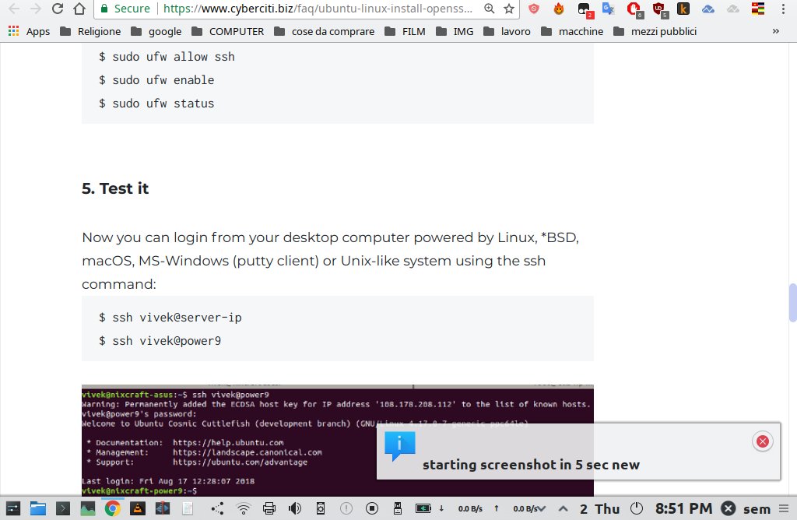Open the battery tray indicator
Image resolution: width=797 pixels, height=520 pixels.
[x=423, y=508]
